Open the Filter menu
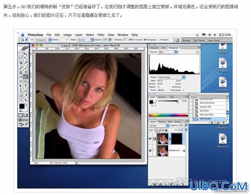Viewport: 251px width, 195px height. (101, 35)
